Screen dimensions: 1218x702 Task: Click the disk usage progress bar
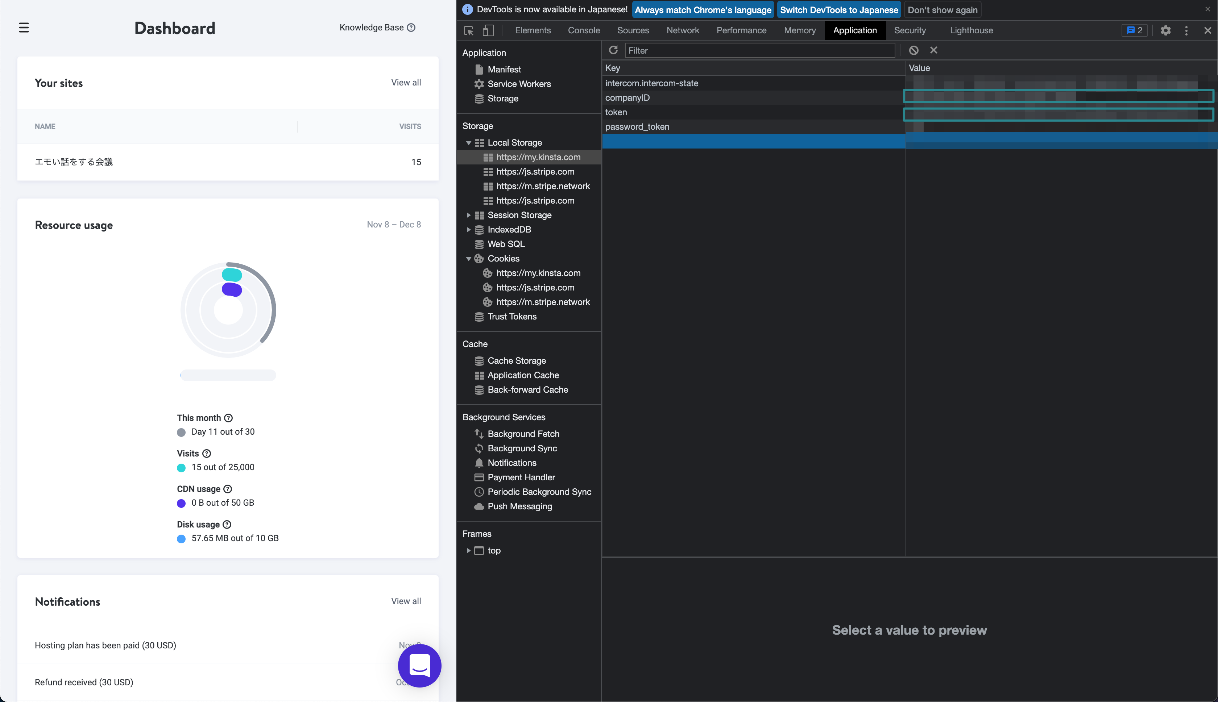[228, 375]
